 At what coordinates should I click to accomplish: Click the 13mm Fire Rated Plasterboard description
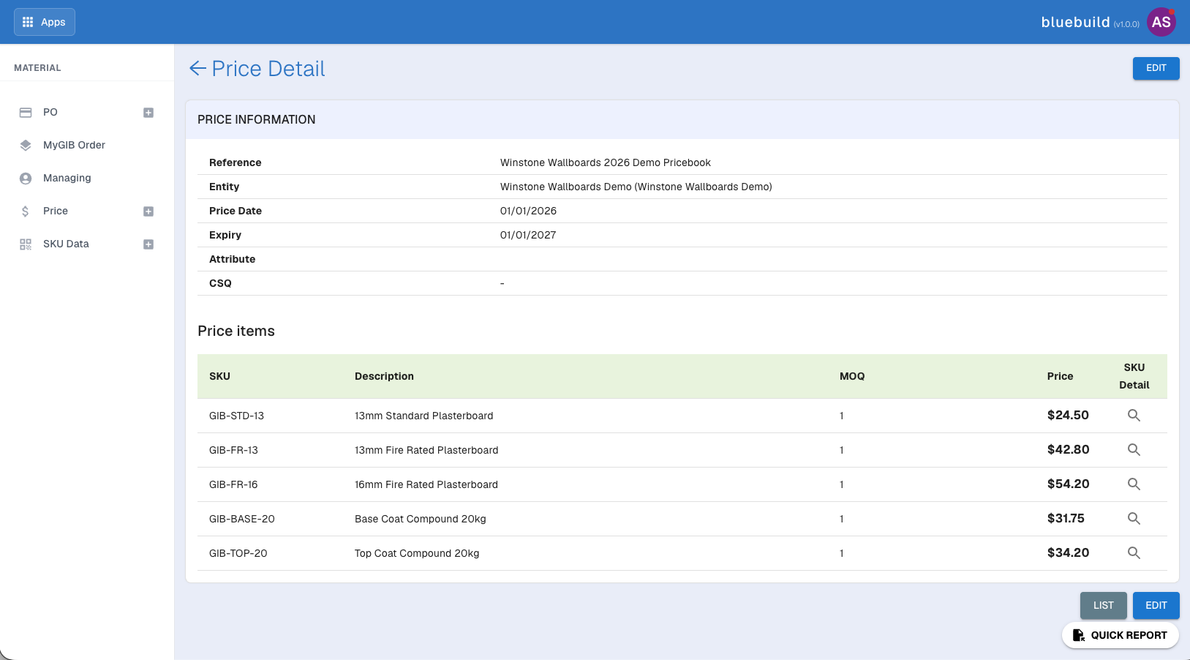coord(426,450)
